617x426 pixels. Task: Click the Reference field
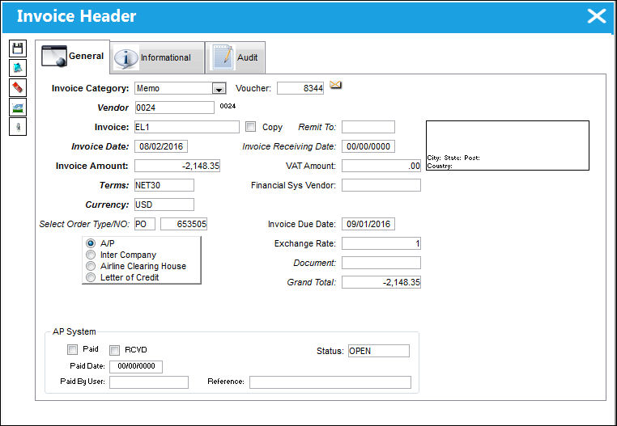(330, 382)
